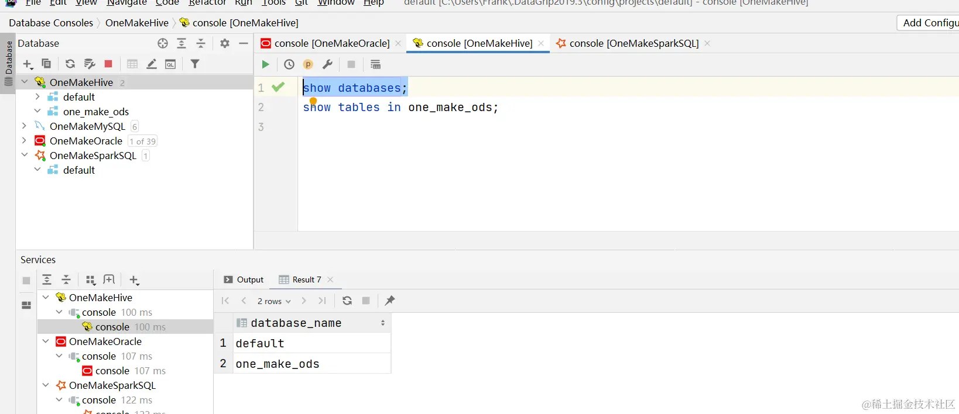Jump to last page of results

[322, 301]
